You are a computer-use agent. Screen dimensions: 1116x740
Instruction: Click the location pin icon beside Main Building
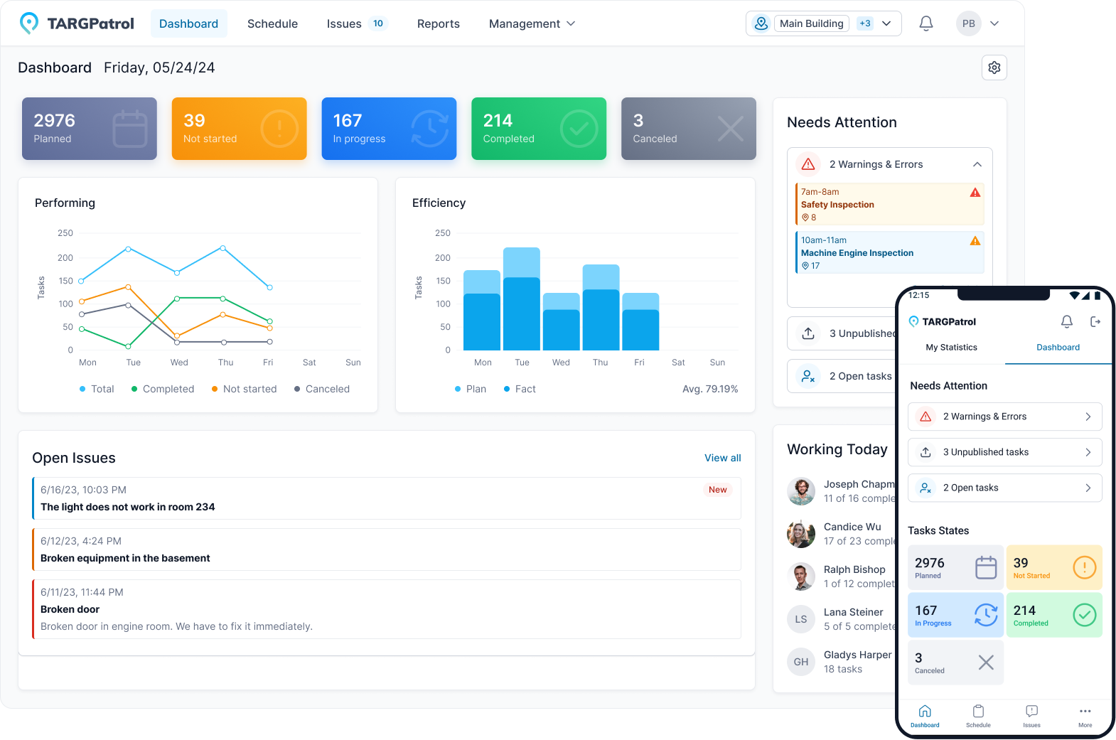pos(761,23)
